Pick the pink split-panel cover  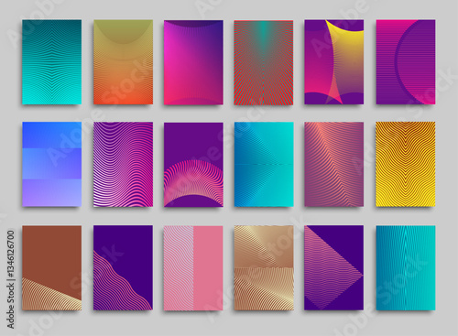coord(193,268)
